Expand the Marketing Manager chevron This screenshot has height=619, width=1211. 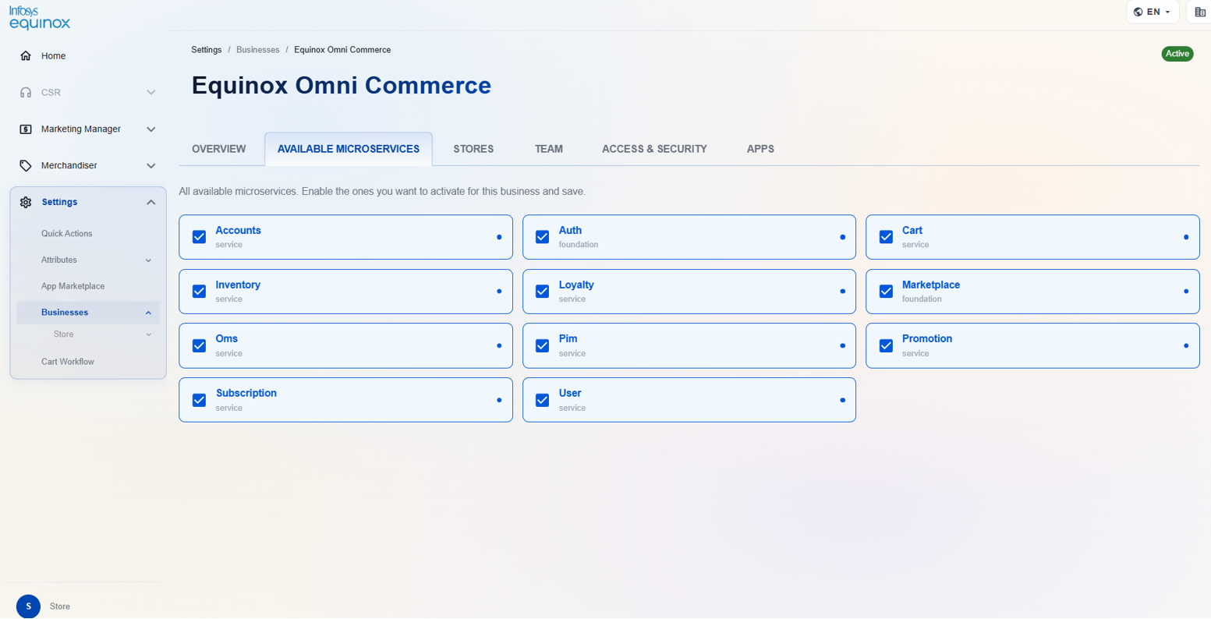(x=150, y=129)
